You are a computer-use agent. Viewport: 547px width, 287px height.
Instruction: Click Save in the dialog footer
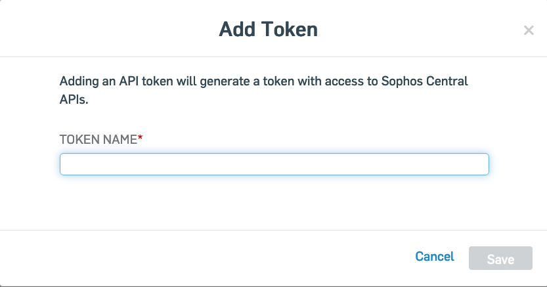(500, 259)
